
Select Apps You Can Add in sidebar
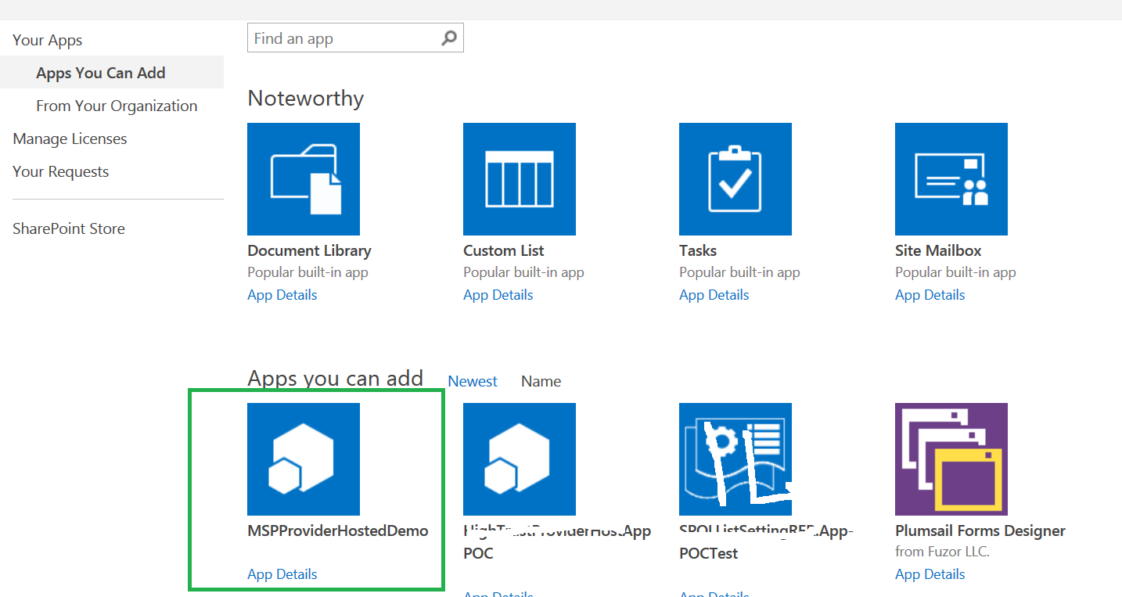[100, 73]
